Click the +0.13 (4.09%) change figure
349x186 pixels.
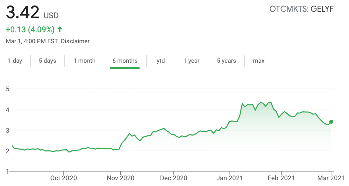(30, 29)
